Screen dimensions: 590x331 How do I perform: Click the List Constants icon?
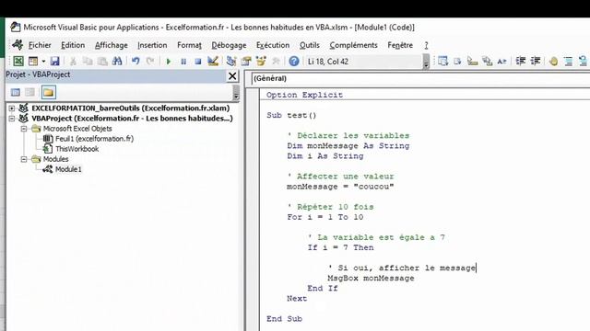pos(457,62)
